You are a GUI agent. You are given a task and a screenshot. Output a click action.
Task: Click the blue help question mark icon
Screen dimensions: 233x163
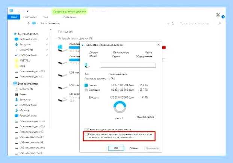pyautogui.click(x=223, y=17)
